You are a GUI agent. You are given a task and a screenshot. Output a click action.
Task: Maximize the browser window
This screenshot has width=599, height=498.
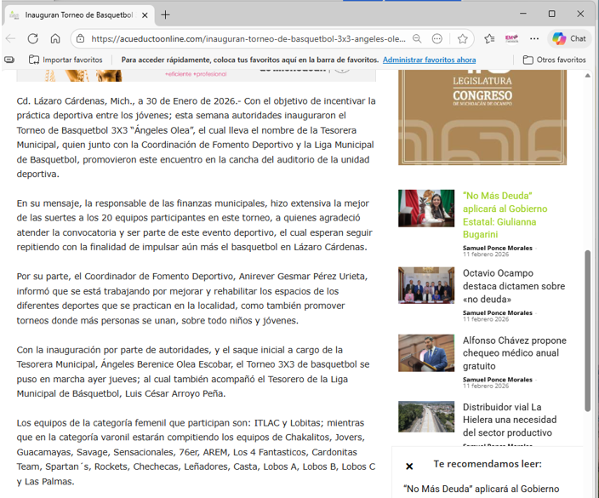click(x=551, y=14)
